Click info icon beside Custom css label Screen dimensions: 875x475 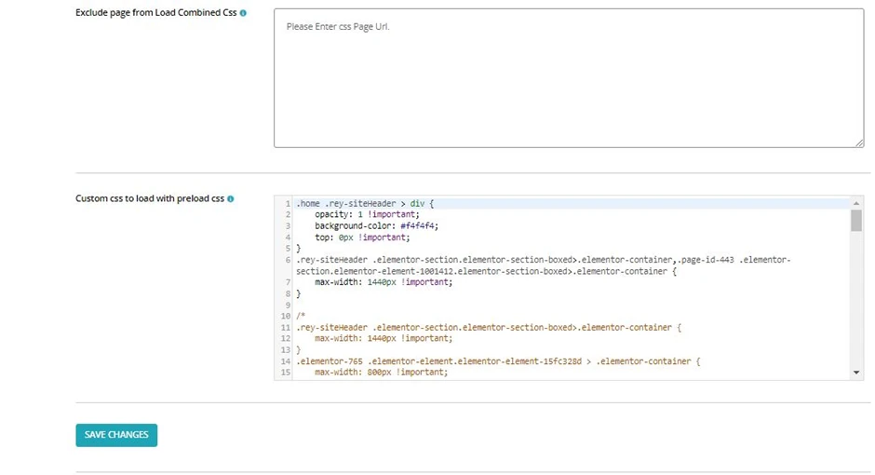coord(231,199)
